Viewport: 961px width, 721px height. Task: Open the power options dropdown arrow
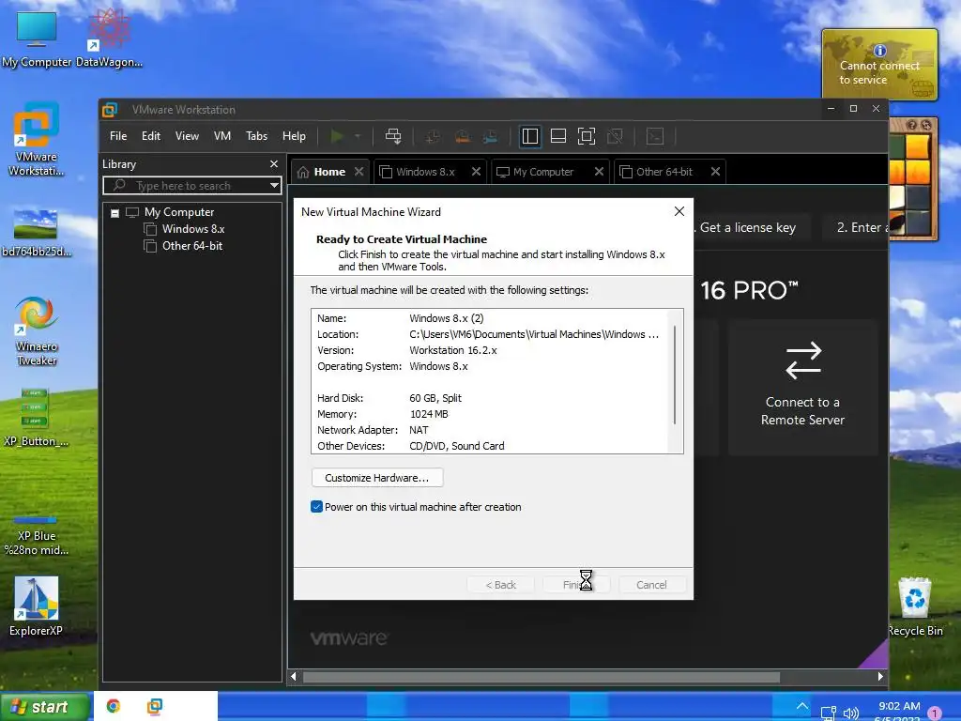click(x=358, y=136)
